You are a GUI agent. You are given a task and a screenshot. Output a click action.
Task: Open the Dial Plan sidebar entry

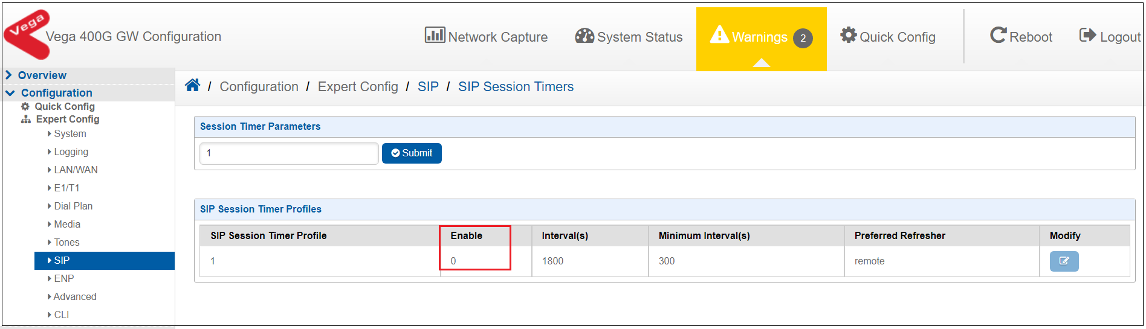[x=70, y=206]
